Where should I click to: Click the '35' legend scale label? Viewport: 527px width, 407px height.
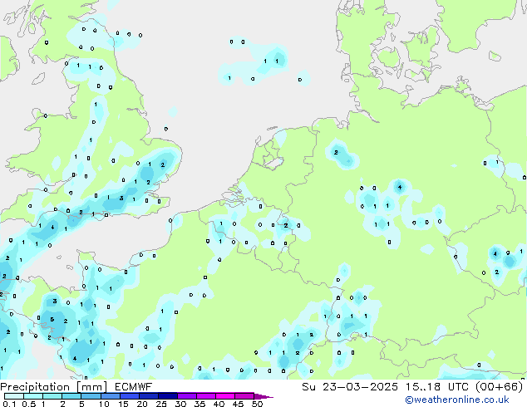[199, 404]
